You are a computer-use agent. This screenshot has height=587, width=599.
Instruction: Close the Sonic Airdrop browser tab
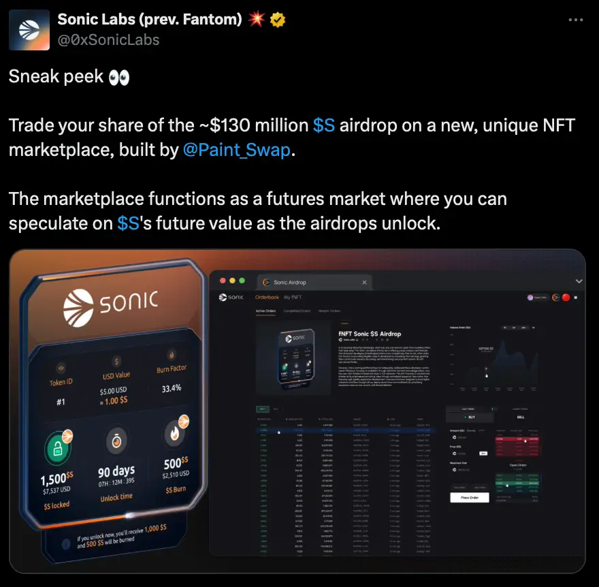(364, 283)
